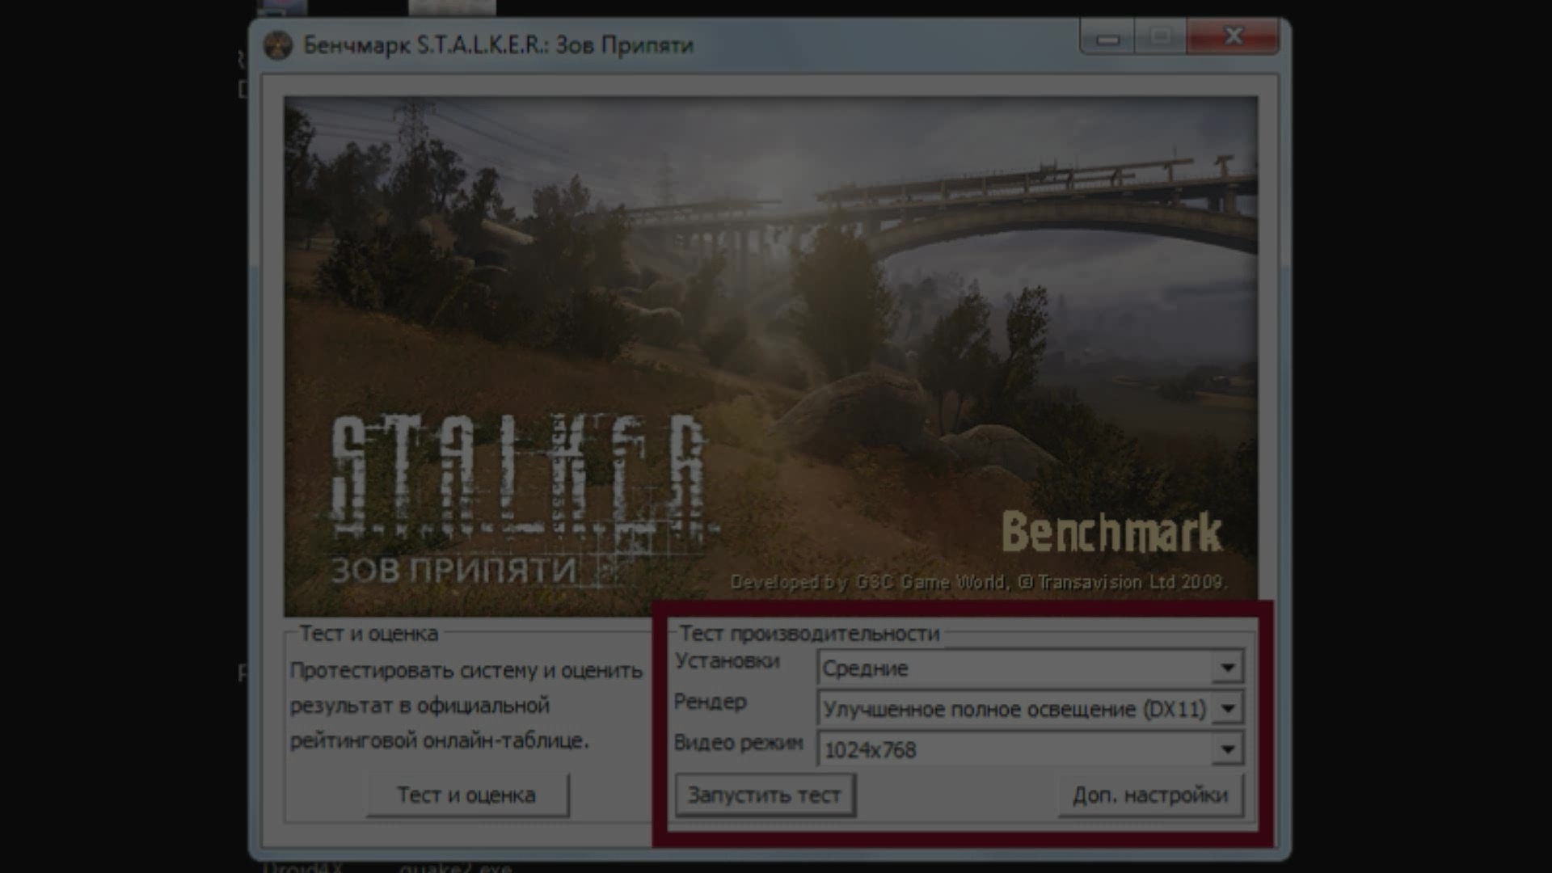The image size is (1552, 873).
Task: Click the window title Бенчмарк S.T.A.L.K.E.R.: Зов Припяти
Action: point(498,45)
